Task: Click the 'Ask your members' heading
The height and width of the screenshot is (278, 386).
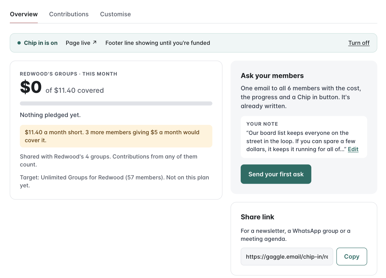Action: 272,76
